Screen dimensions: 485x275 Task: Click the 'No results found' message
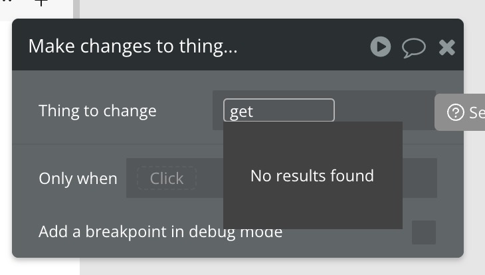click(312, 176)
